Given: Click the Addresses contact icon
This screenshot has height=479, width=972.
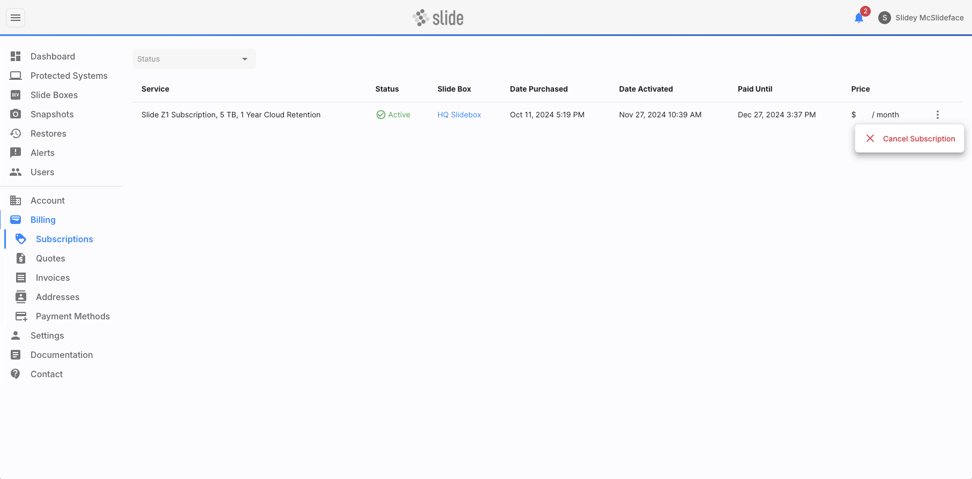Looking at the screenshot, I should (x=21, y=297).
